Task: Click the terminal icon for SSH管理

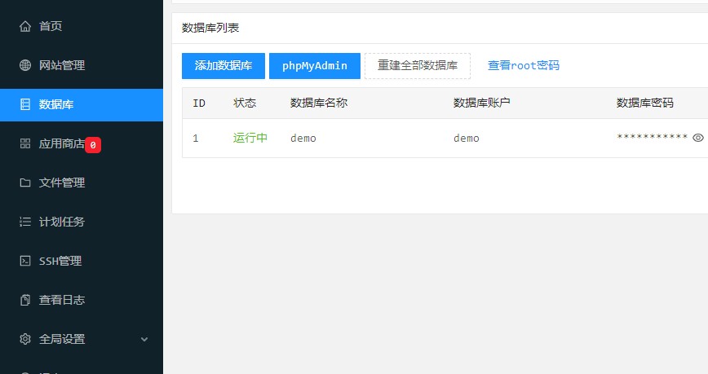Action: pos(24,261)
